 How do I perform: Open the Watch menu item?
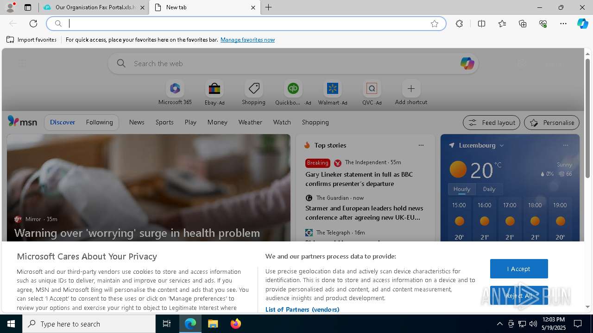click(x=282, y=122)
